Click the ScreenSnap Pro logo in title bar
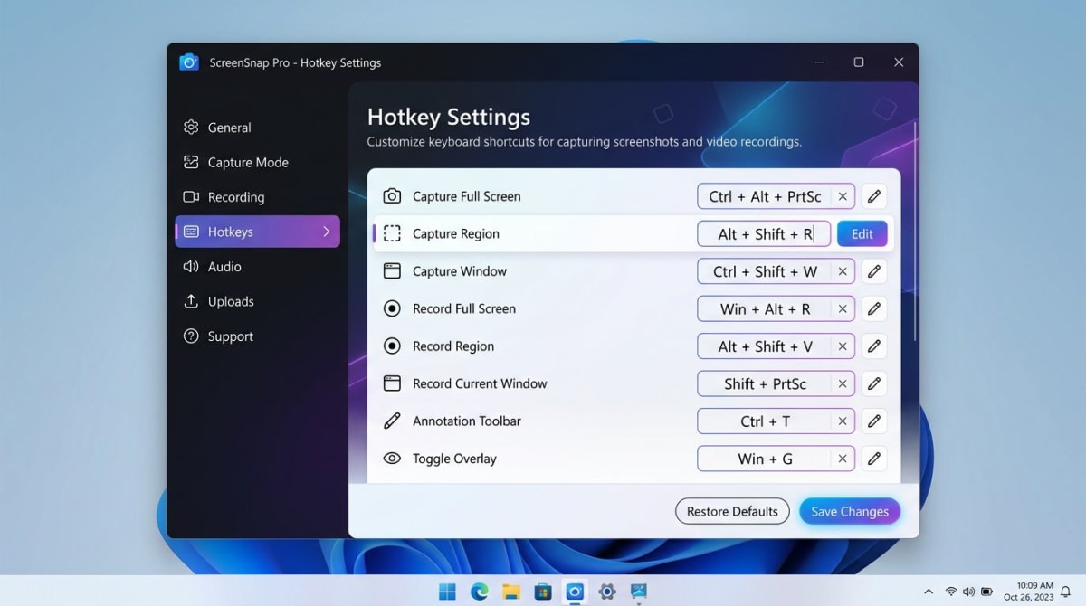 (189, 62)
